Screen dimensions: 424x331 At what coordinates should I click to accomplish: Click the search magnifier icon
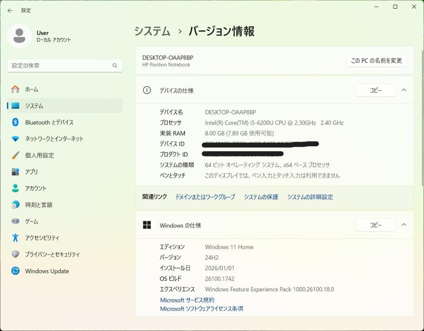(x=115, y=65)
